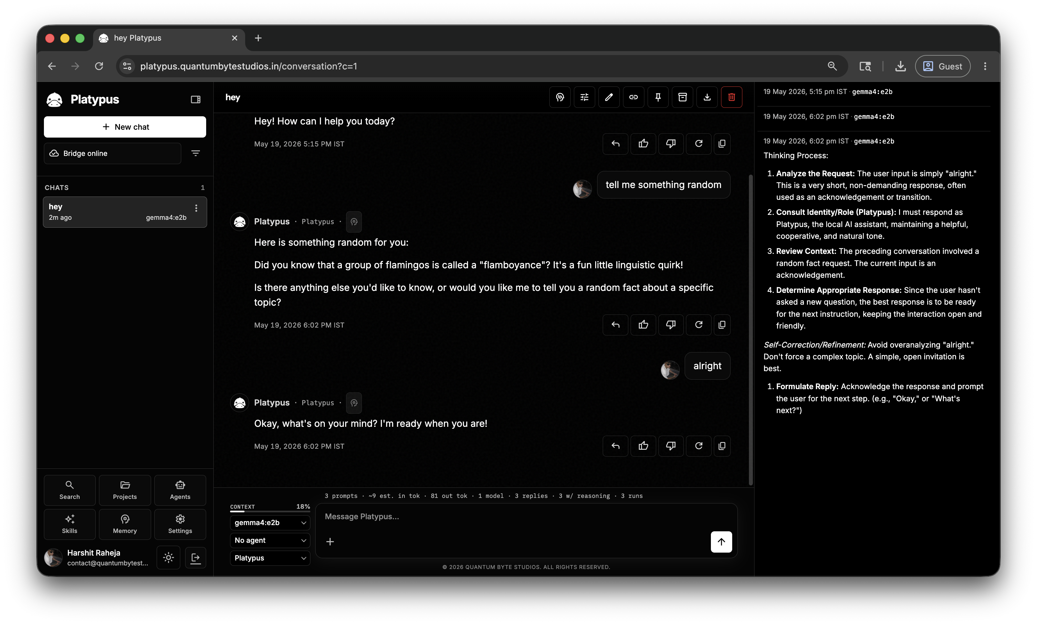Thumbs down the 5:15 PM reply
1037x625 pixels.
click(671, 144)
